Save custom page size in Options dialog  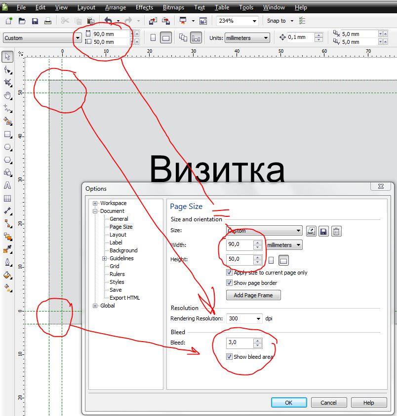(323, 231)
